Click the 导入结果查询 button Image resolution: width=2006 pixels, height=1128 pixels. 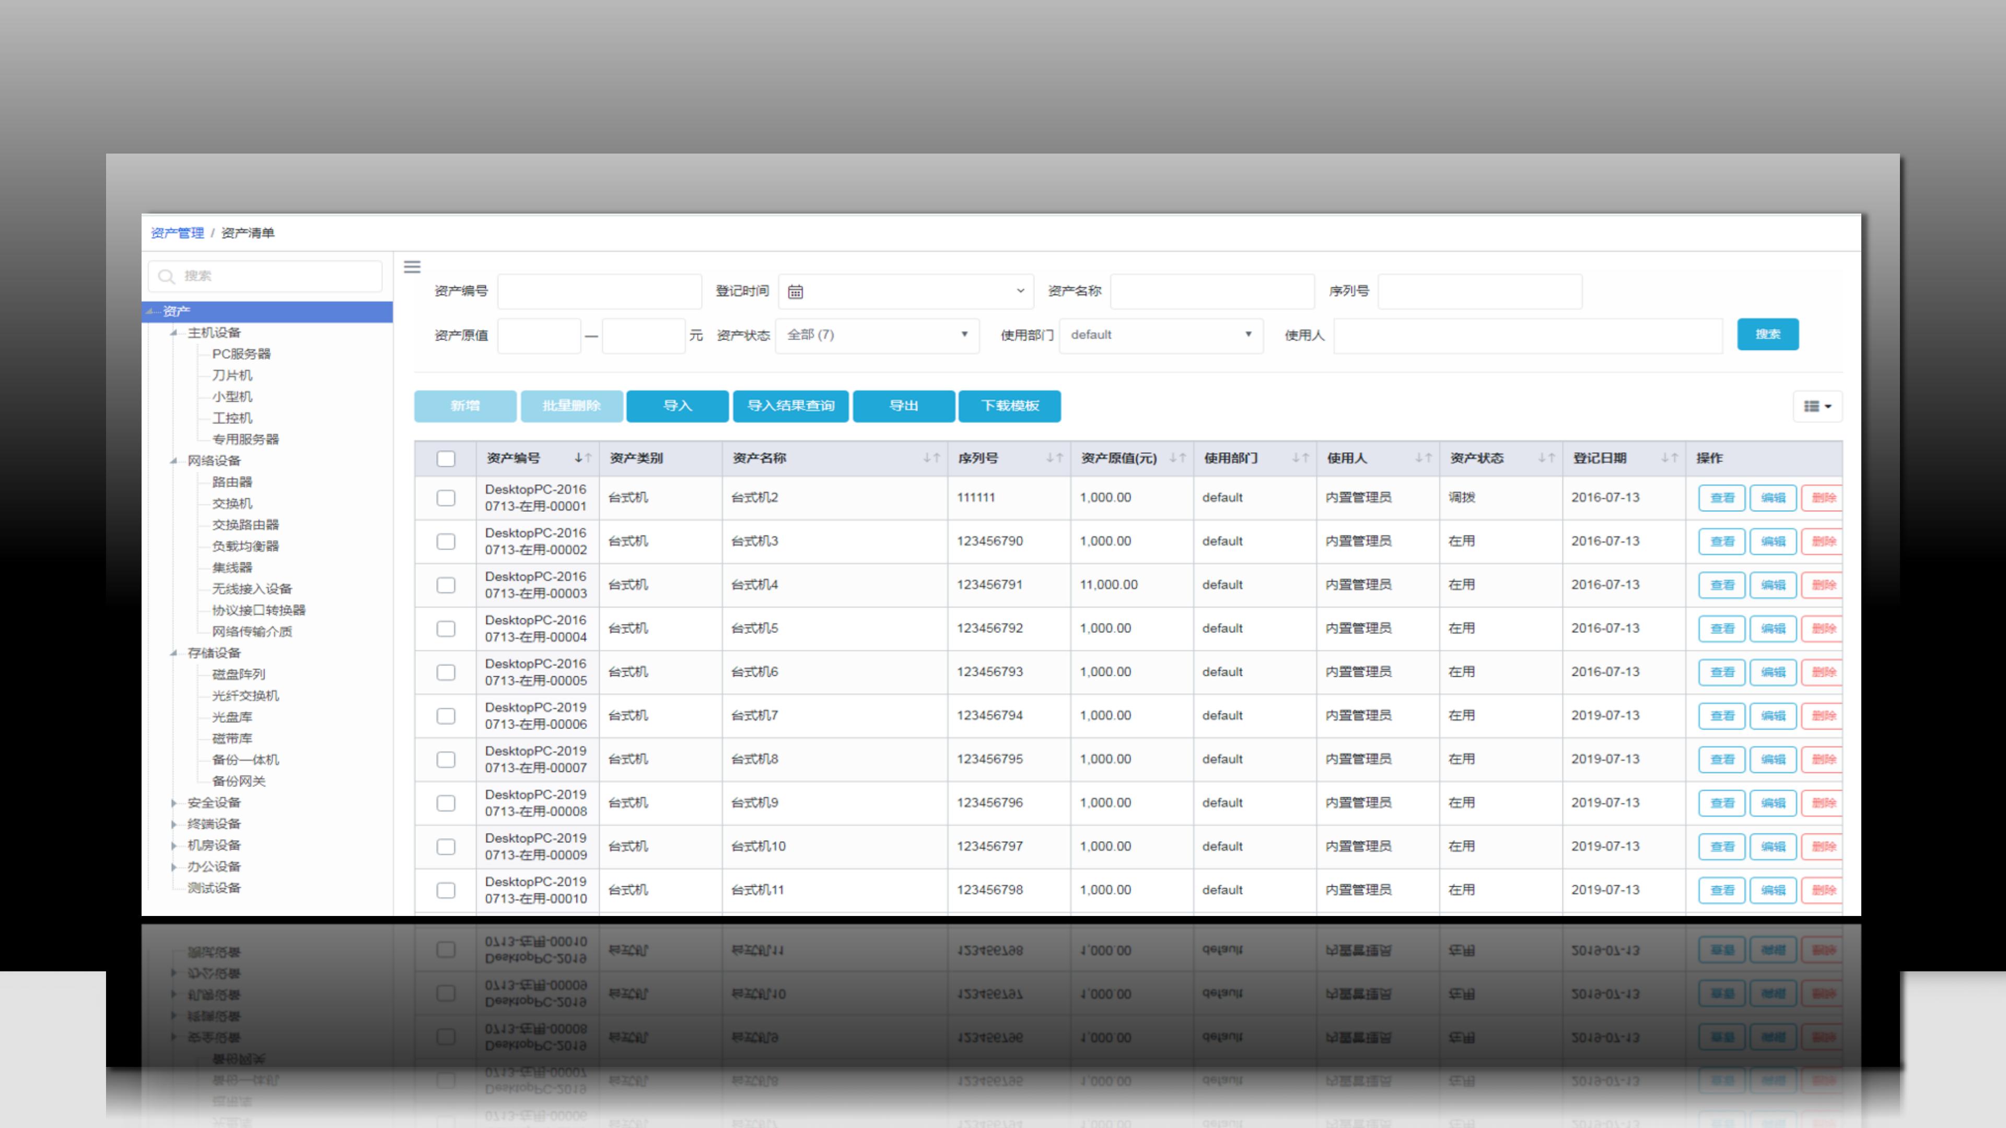(790, 406)
